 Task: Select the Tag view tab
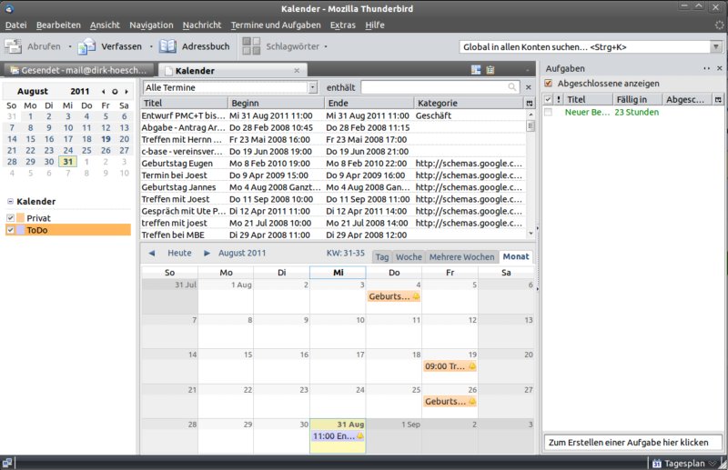point(382,256)
